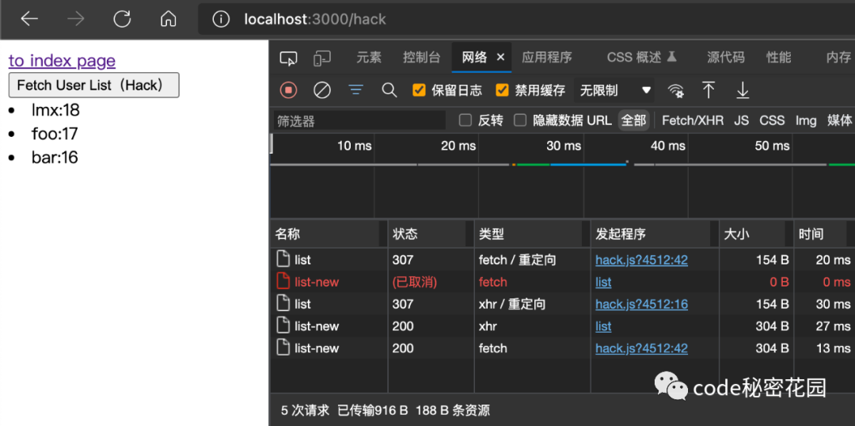Check the 隐藏数据 URL checkbox
This screenshot has height=426, width=855.
521,120
